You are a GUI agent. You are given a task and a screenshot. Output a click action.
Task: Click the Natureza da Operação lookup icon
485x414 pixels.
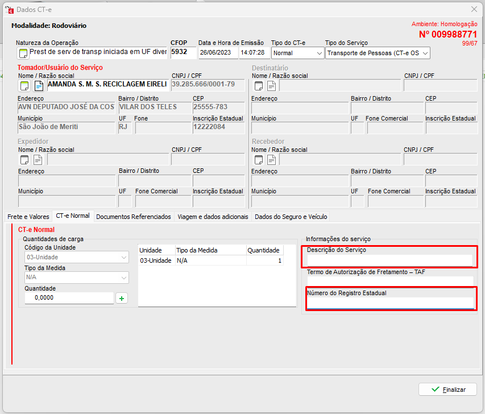23,53
